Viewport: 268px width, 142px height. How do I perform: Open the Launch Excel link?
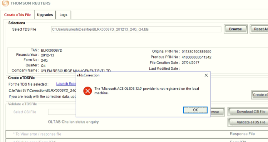(66, 84)
